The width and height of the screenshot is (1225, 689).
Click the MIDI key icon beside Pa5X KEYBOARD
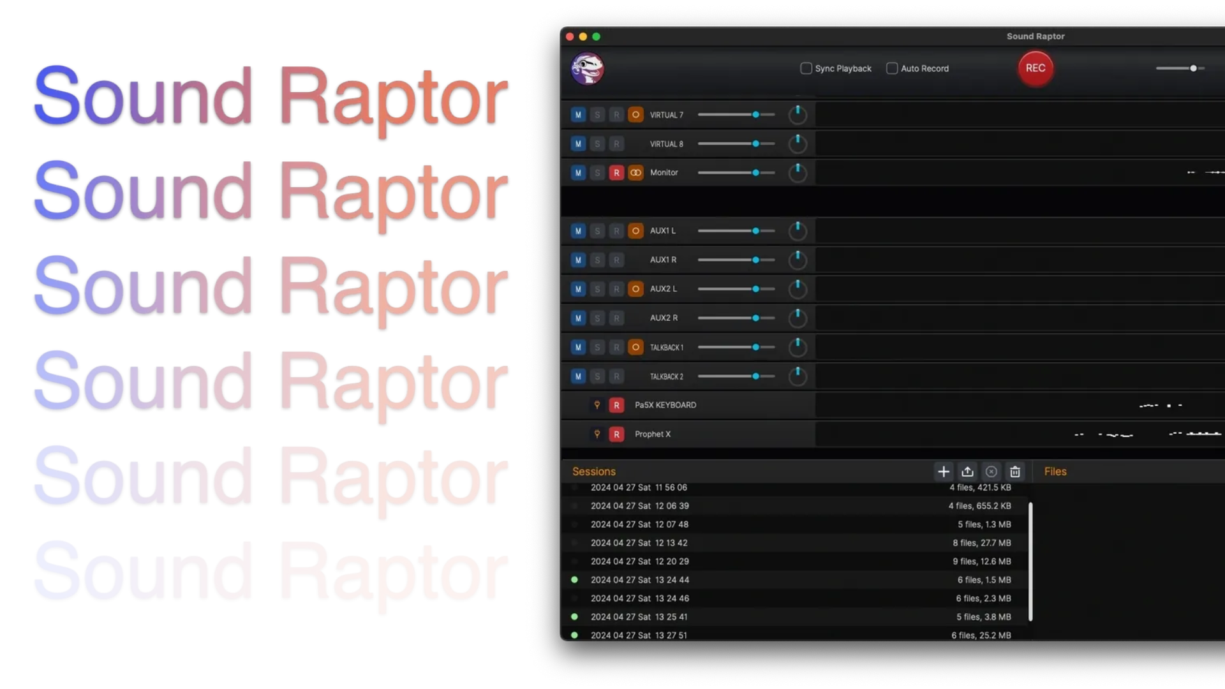tap(596, 405)
